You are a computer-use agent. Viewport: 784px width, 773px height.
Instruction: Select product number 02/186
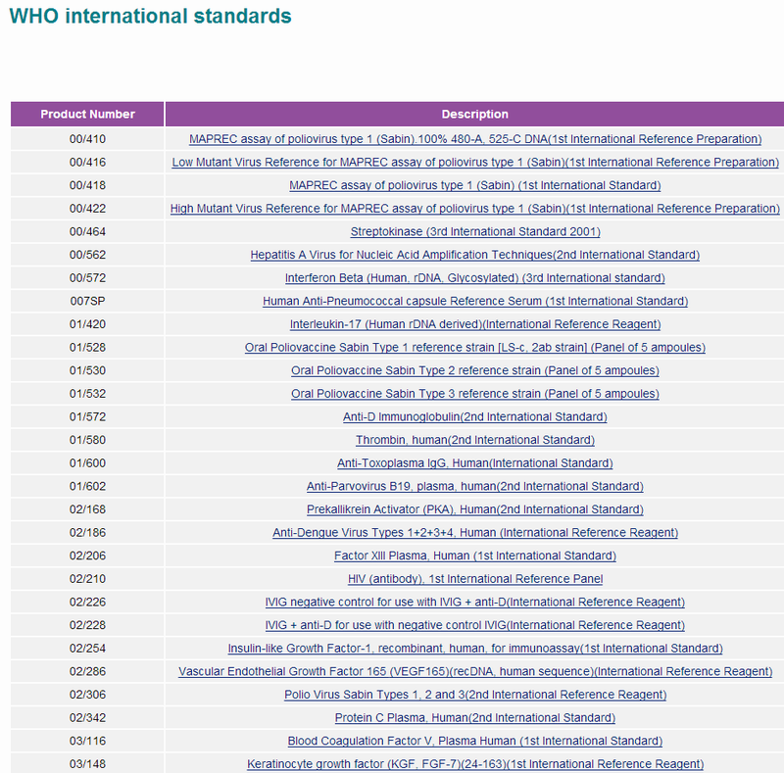[x=87, y=533]
